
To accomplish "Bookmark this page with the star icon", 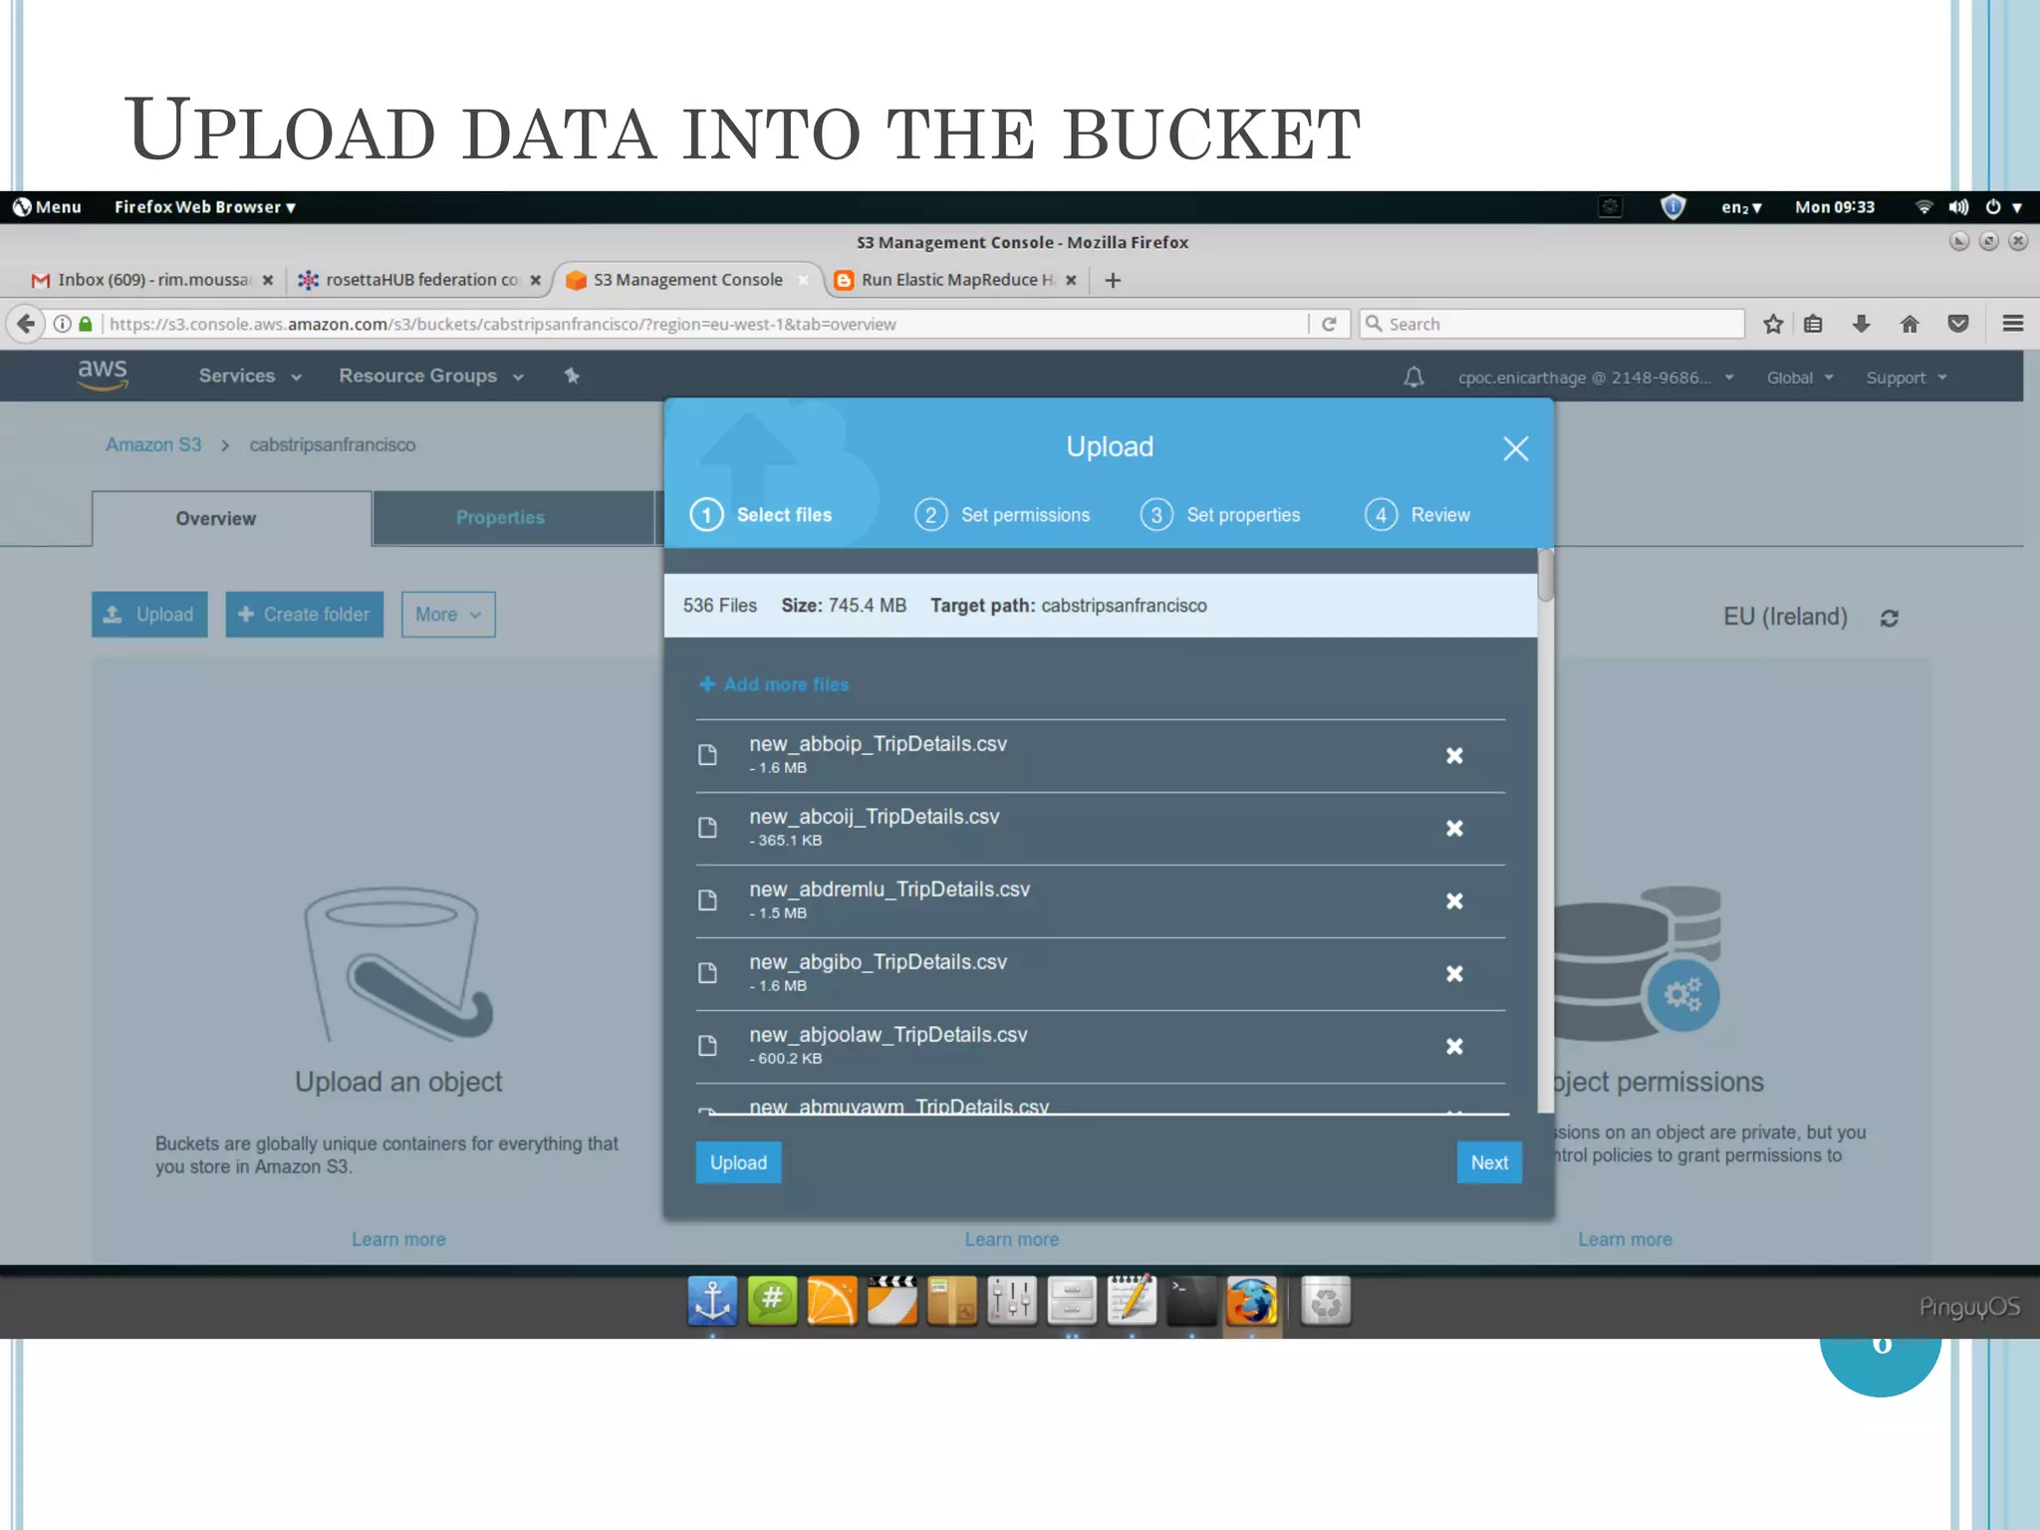I will 1773,324.
